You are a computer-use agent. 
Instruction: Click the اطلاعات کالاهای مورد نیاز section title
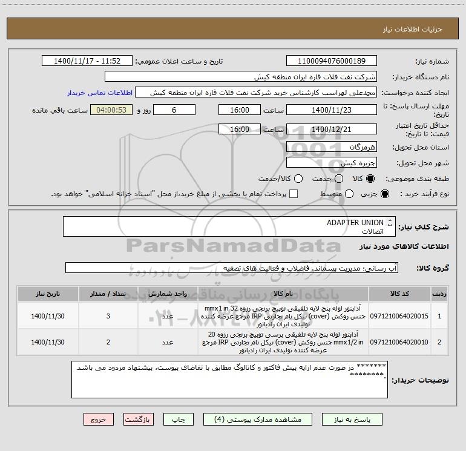click(404, 246)
